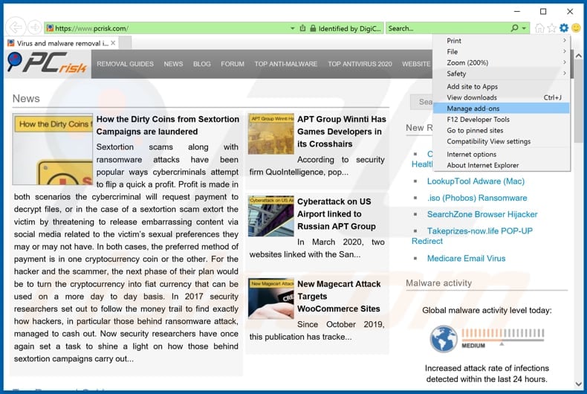Viewport: 587px width, 394px height.
Task: Click the smiley feedback icon
Action: point(576,28)
